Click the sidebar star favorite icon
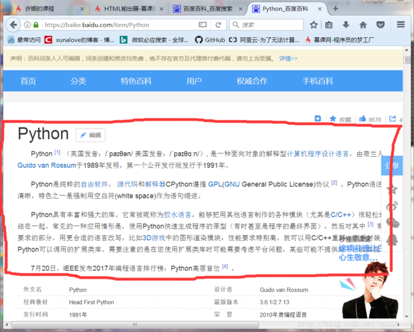The image size is (414, 332). tap(392, 189)
